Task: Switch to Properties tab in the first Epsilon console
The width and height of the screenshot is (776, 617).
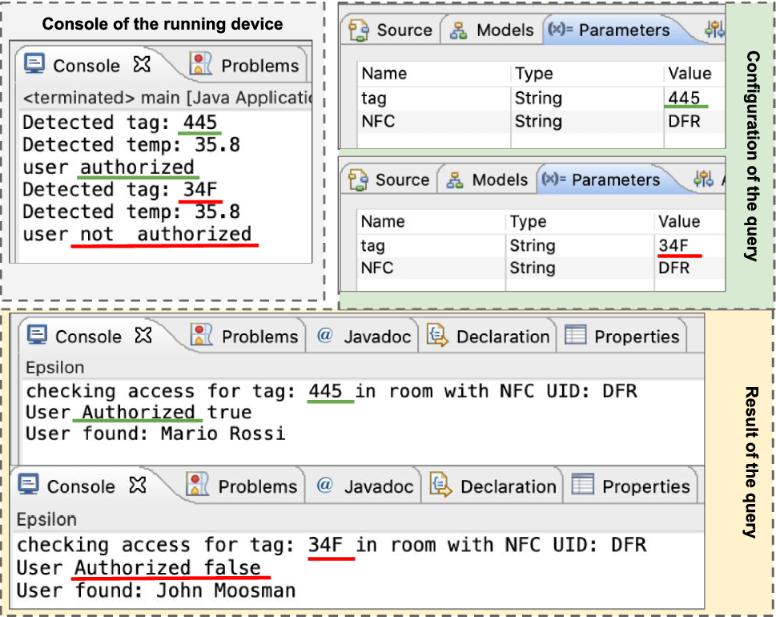Action: [622, 337]
